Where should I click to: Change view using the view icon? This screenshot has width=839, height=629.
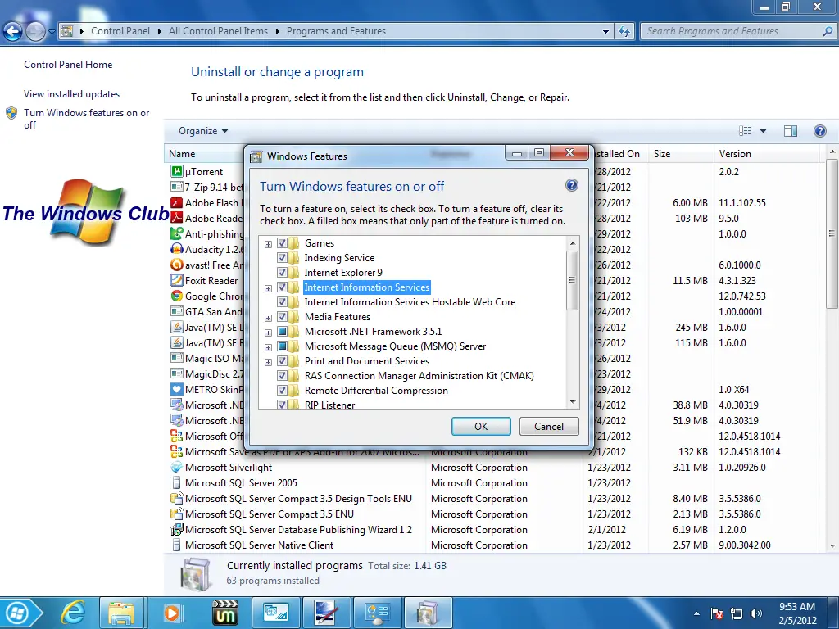coord(746,131)
